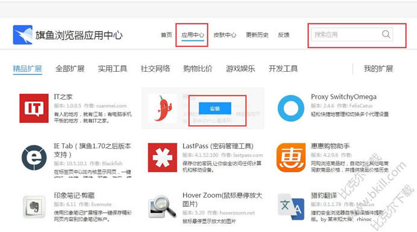Click the red chili pepper extension icon

coord(163,108)
